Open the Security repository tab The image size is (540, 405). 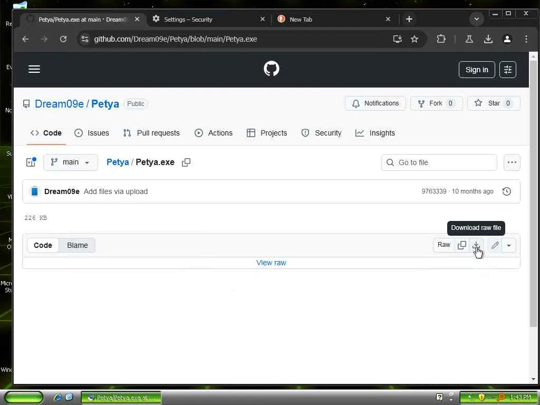pyautogui.click(x=321, y=133)
